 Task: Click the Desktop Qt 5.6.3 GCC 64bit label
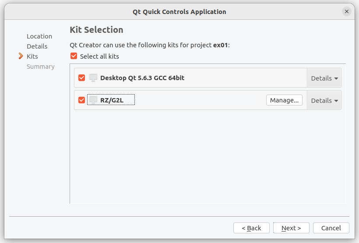(x=142, y=78)
